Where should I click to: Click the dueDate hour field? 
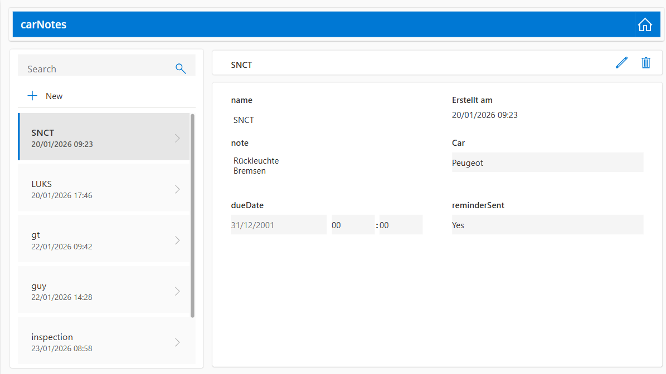click(353, 225)
